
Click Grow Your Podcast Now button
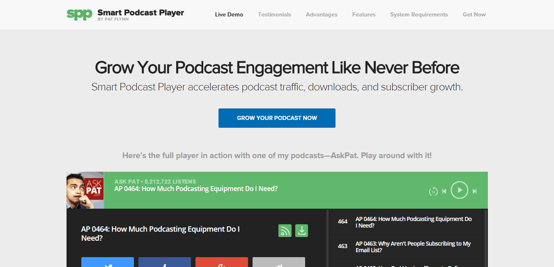click(277, 118)
